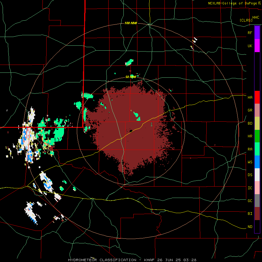
Task: Click the GR legend label
Action: (x=250, y=110)
